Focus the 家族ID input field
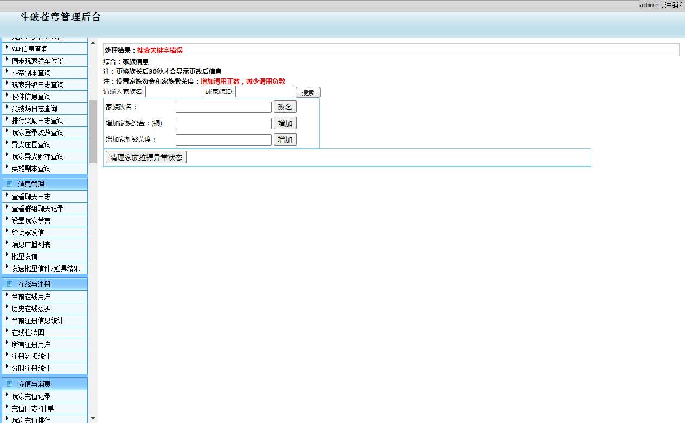This screenshot has width=685, height=423. point(264,92)
